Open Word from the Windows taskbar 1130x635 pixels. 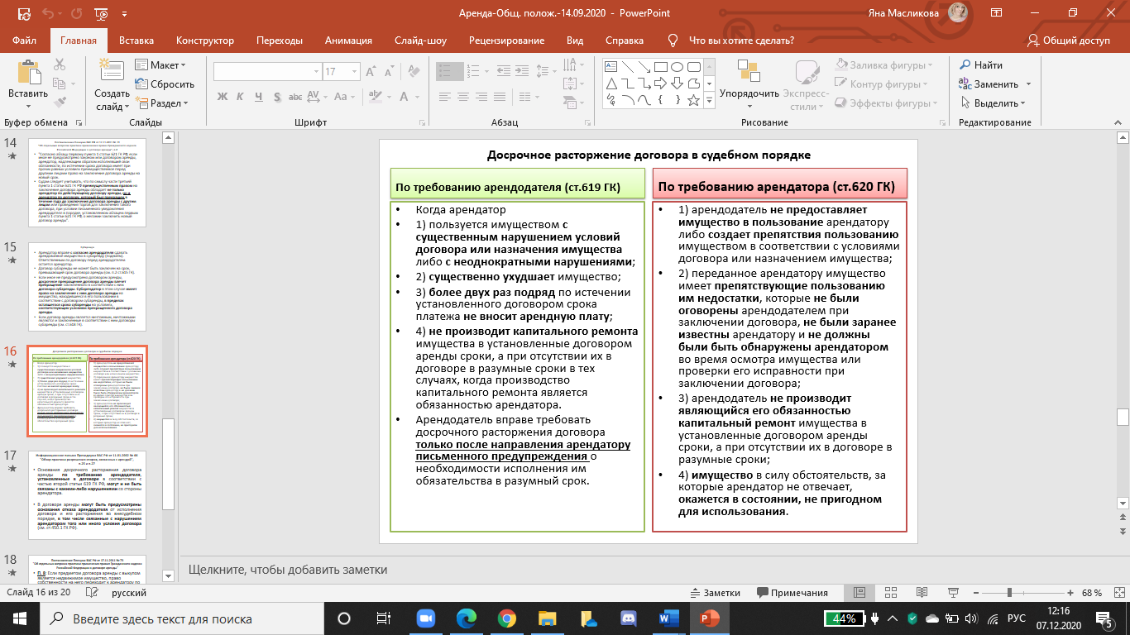[x=669, y=618]
